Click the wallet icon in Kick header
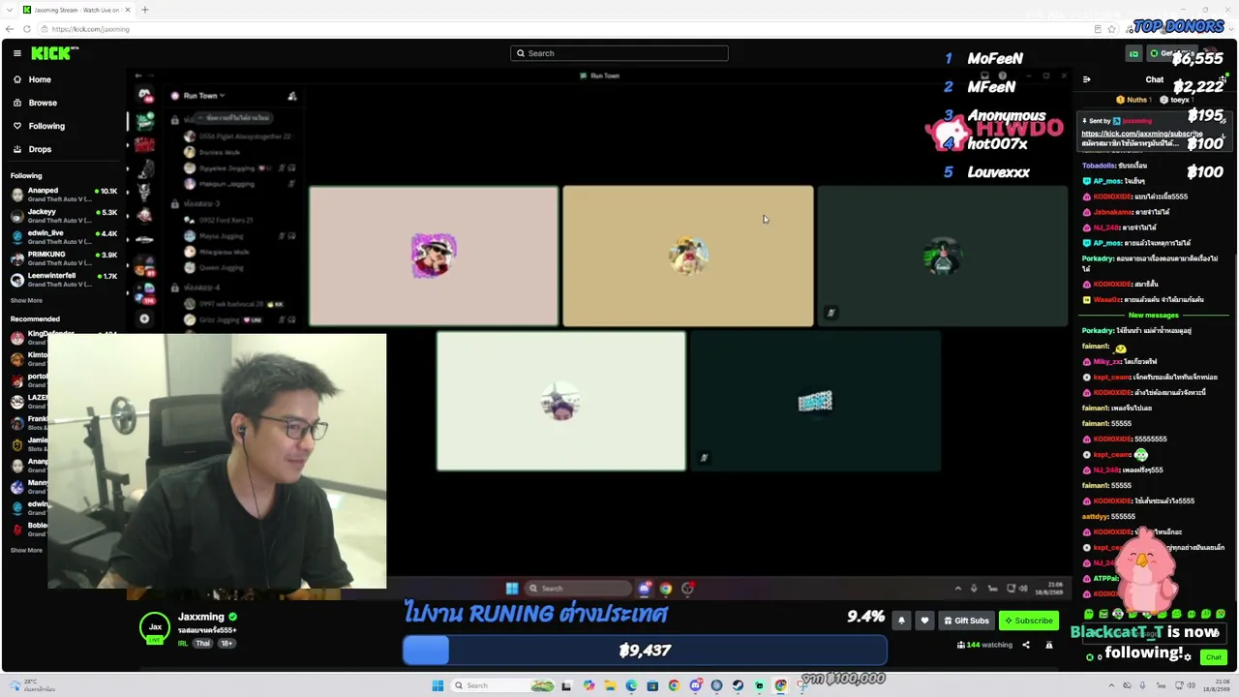The height and width of the screenshot is (697, 1239). click(1133, 53)
